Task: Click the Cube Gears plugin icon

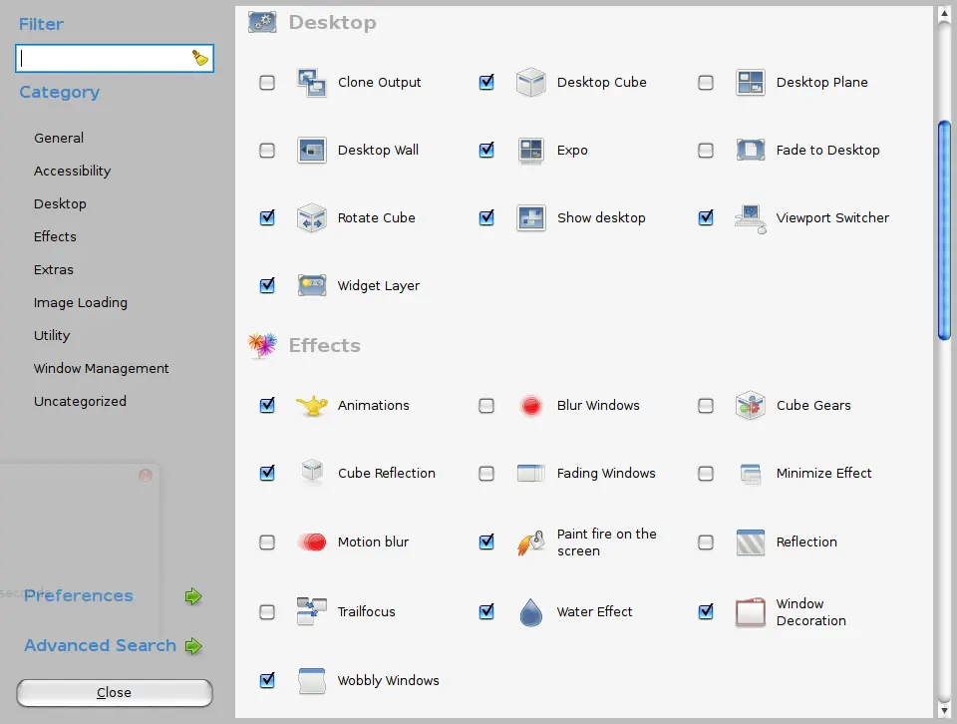Action: pos(750,405)
